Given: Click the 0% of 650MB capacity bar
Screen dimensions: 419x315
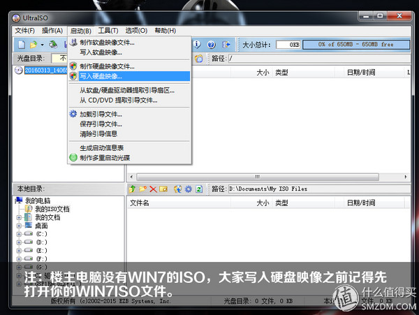Looking at the screenshot, I should pos(356,45).
